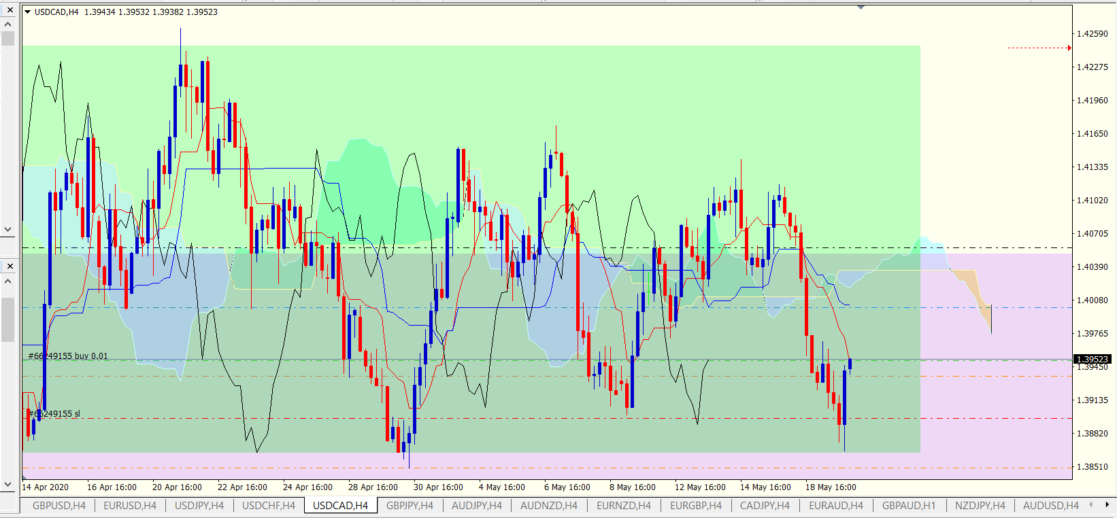Select the USDJPY,H4 chart tab
1117x518 pixels.
pyautogui.click(x=199, y=506)
